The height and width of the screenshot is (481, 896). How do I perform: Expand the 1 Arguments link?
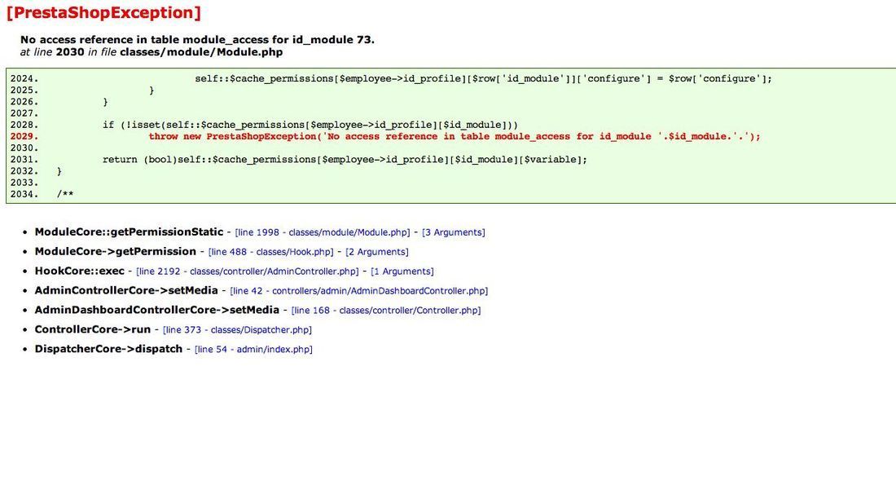402,271
